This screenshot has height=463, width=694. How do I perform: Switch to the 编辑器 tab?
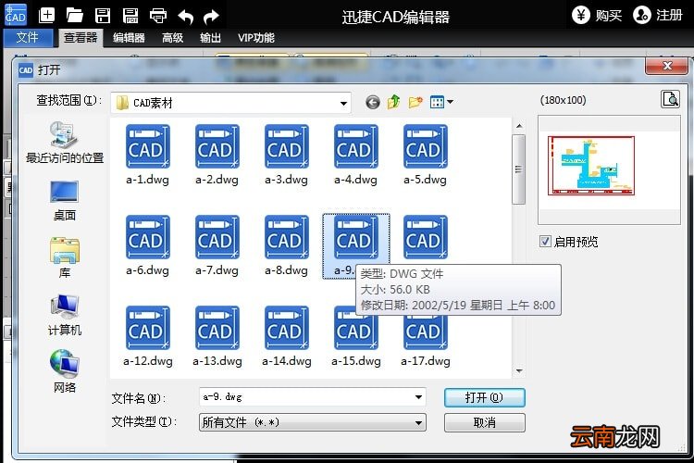pyautogui.click(x=129, y=38)
